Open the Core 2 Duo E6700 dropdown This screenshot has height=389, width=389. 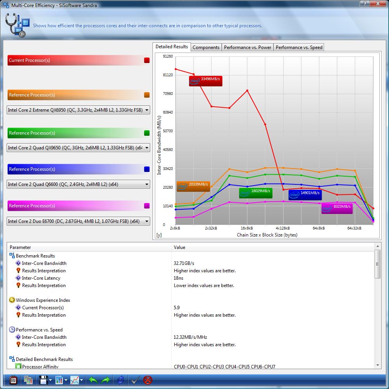tap(79, 221)
